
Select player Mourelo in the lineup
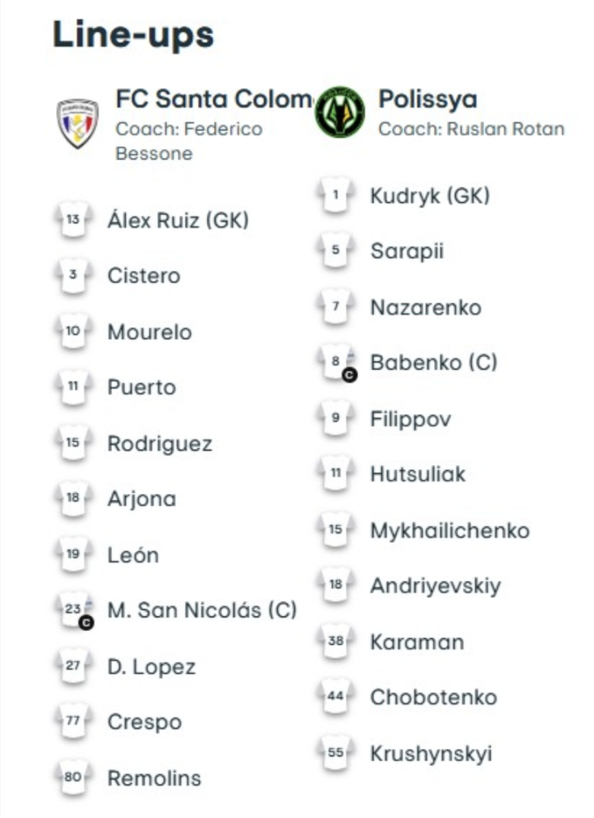click(149, 332)
